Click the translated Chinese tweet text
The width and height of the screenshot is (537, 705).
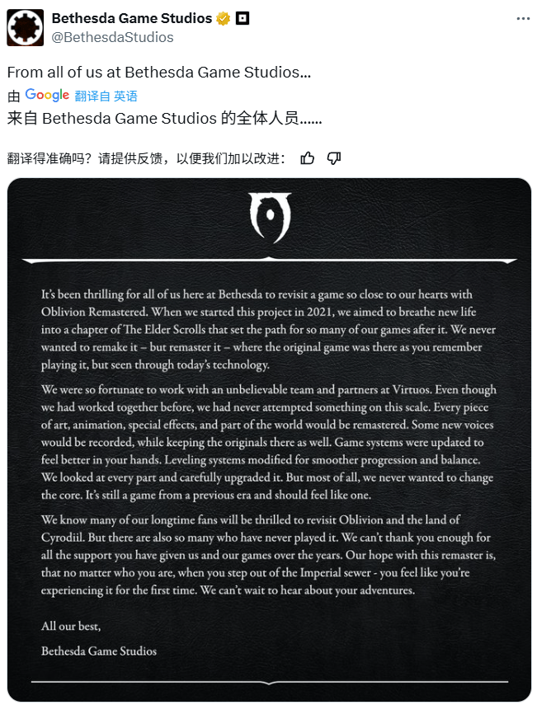pyautogui.click(x=164, y=118)
